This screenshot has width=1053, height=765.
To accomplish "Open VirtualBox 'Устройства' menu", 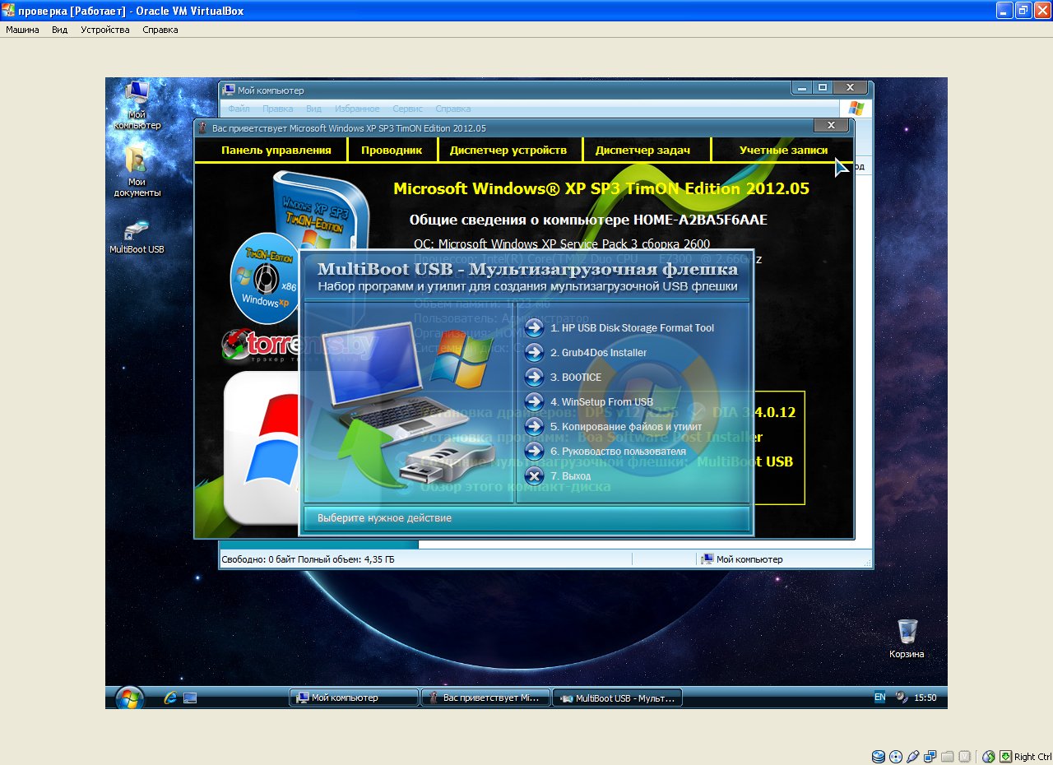I will click(x=105, y=30).
